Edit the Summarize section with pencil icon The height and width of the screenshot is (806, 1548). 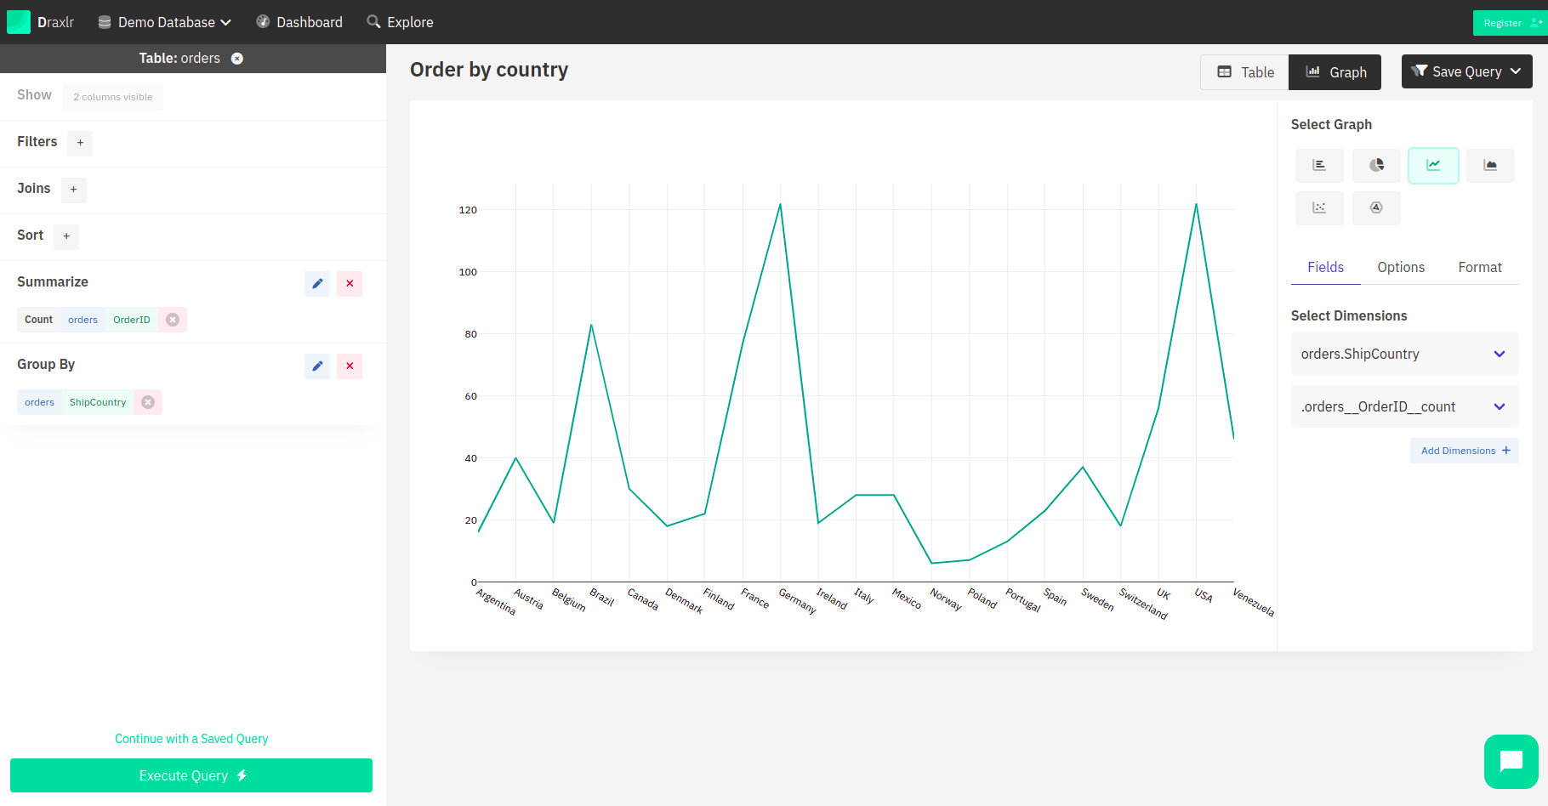click(x=317, y=284)
